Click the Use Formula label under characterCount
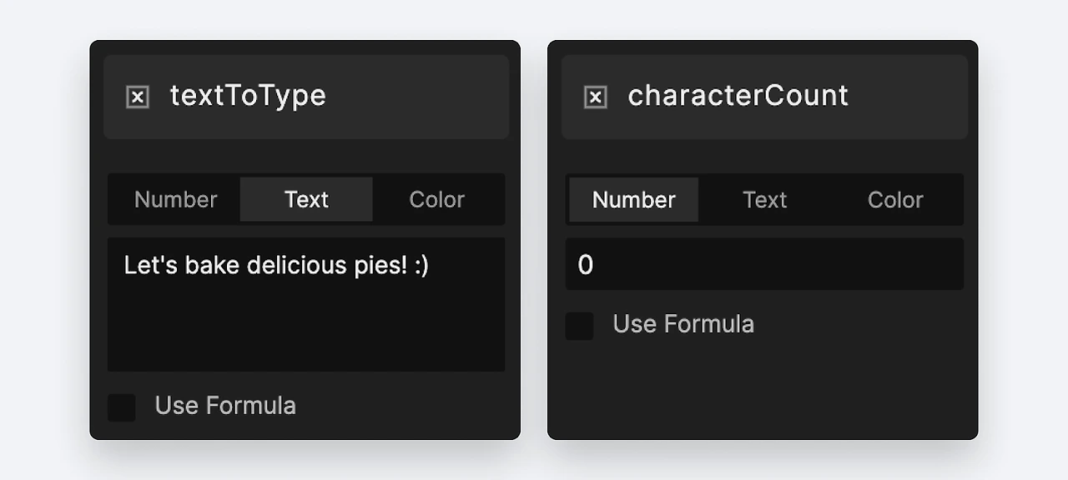The height and width of the screenshot is (480, 1068). coord(683,324)
